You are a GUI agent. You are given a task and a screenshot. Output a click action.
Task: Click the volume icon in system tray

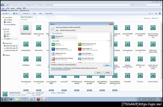153,99
